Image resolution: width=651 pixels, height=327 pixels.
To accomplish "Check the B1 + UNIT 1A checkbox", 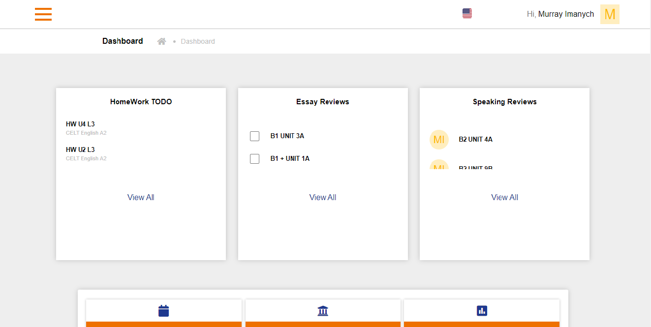I will pyautogui.click(x=254, y=158).
